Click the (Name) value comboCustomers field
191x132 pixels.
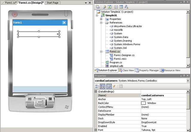[x=164, y=95]
